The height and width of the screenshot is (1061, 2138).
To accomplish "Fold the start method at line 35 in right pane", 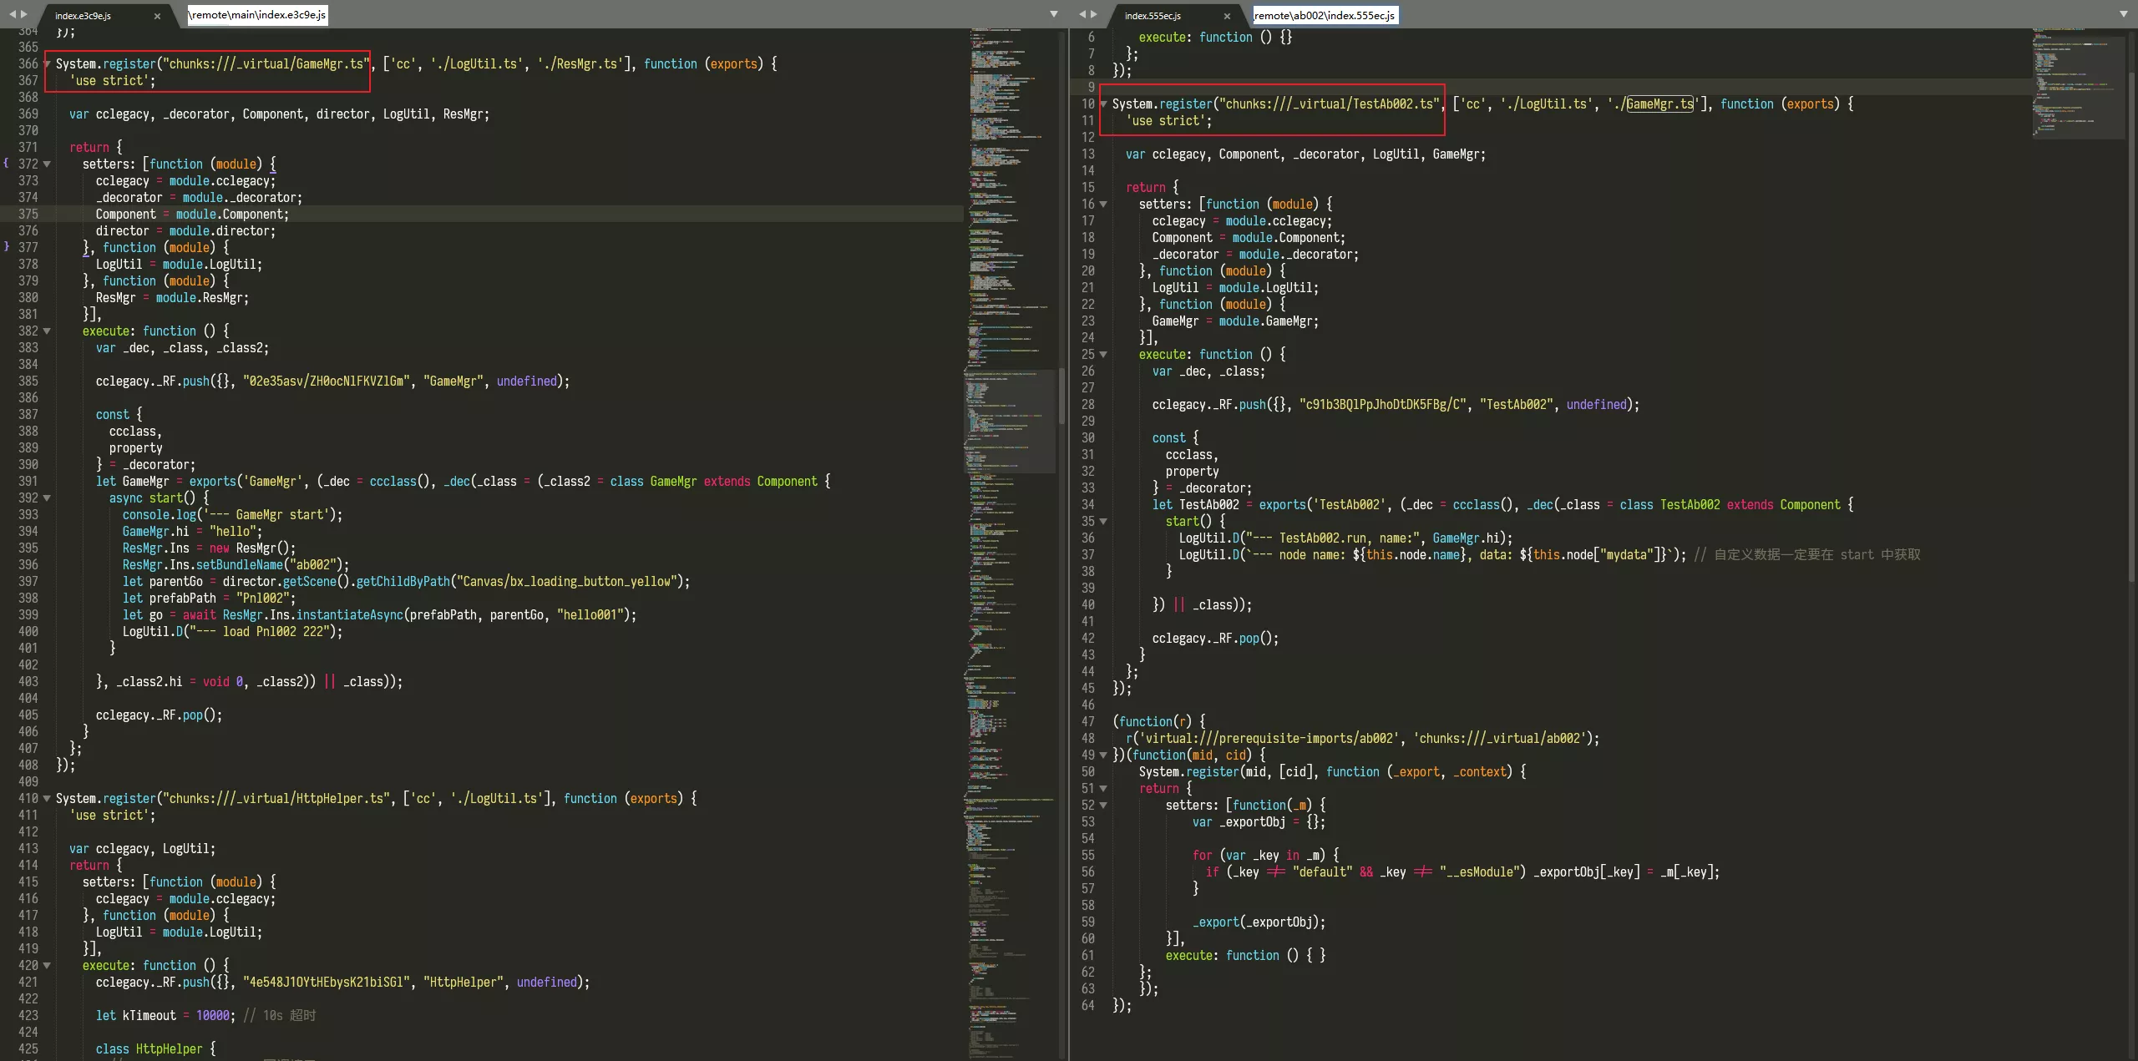I will [1103, 522].
